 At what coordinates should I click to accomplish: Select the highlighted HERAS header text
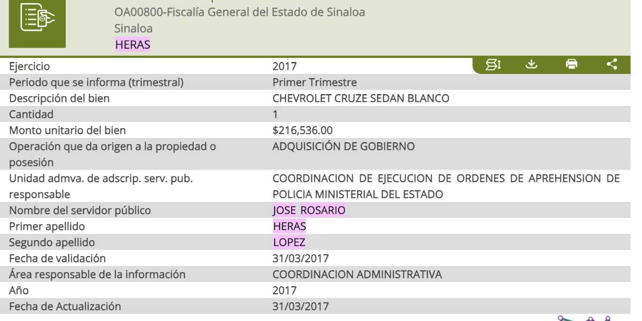click(x=133, y=45)
